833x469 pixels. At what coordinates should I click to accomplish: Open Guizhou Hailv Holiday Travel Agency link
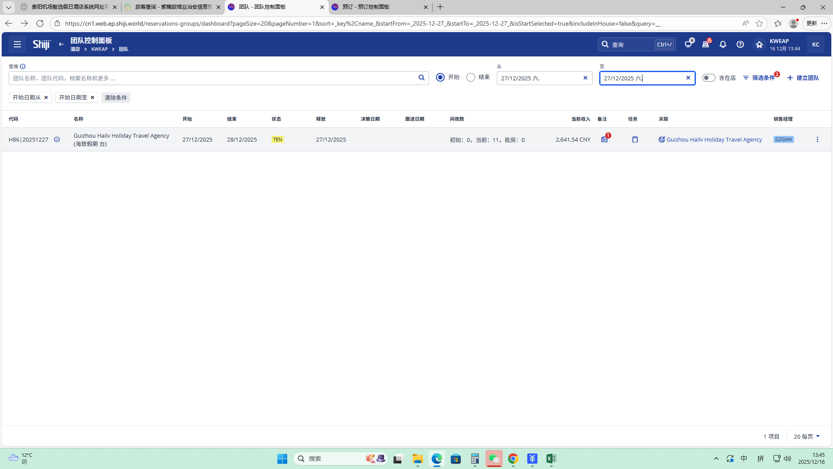point(714,139)
